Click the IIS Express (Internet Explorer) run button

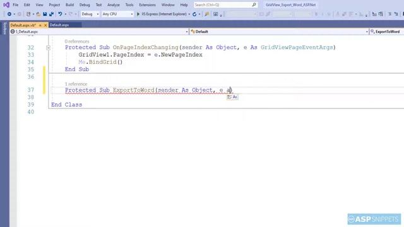coord(162,14)
